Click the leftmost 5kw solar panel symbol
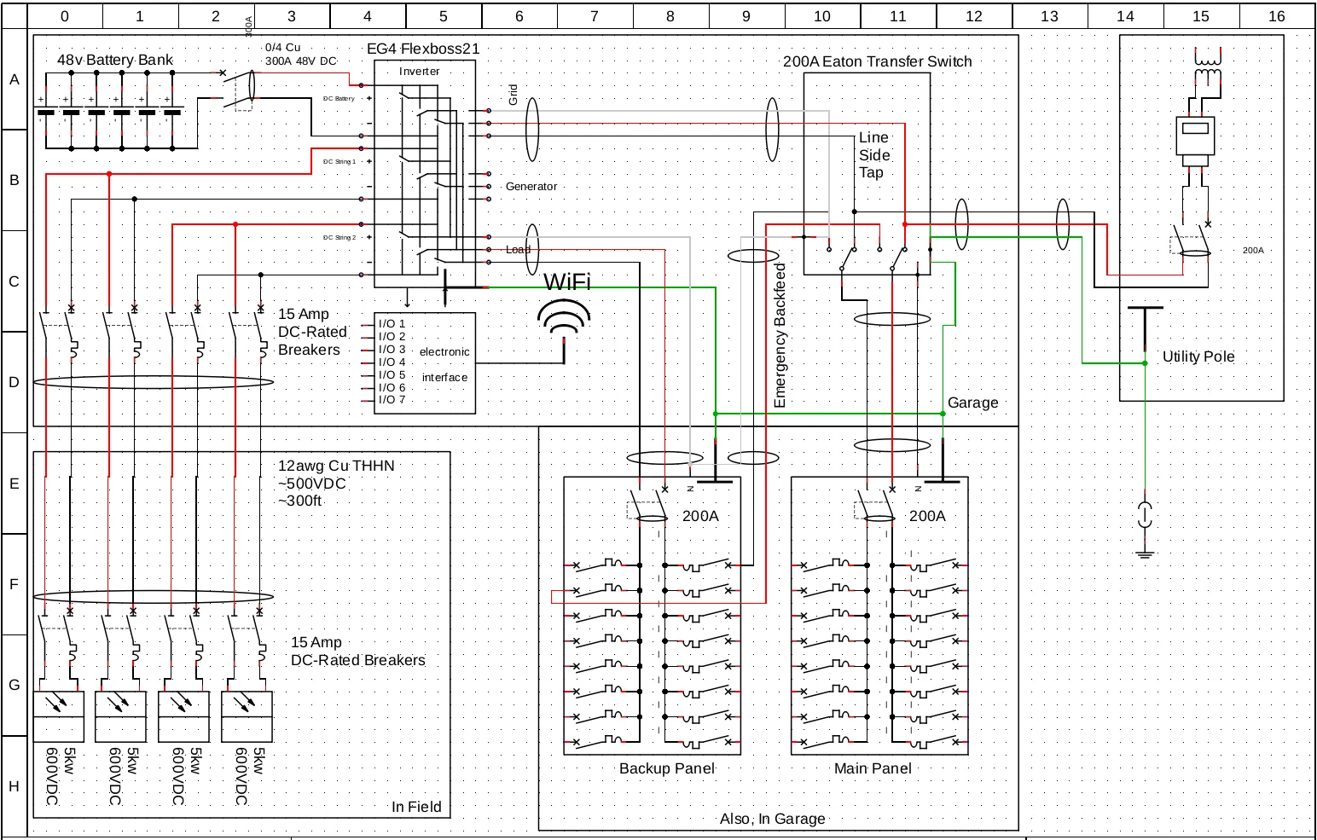Viewport: 1317px width, 840px height. pos(58,715)
